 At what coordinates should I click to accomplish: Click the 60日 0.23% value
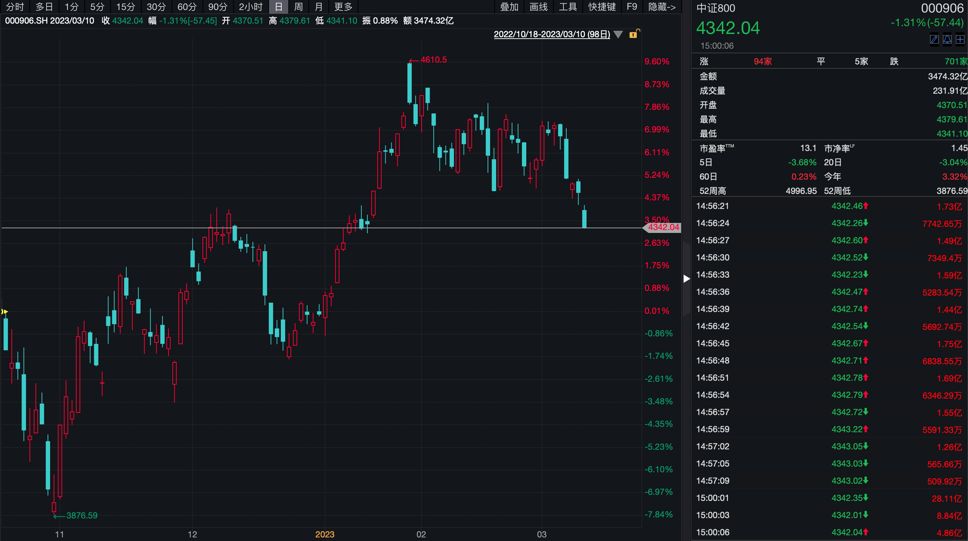804,177
